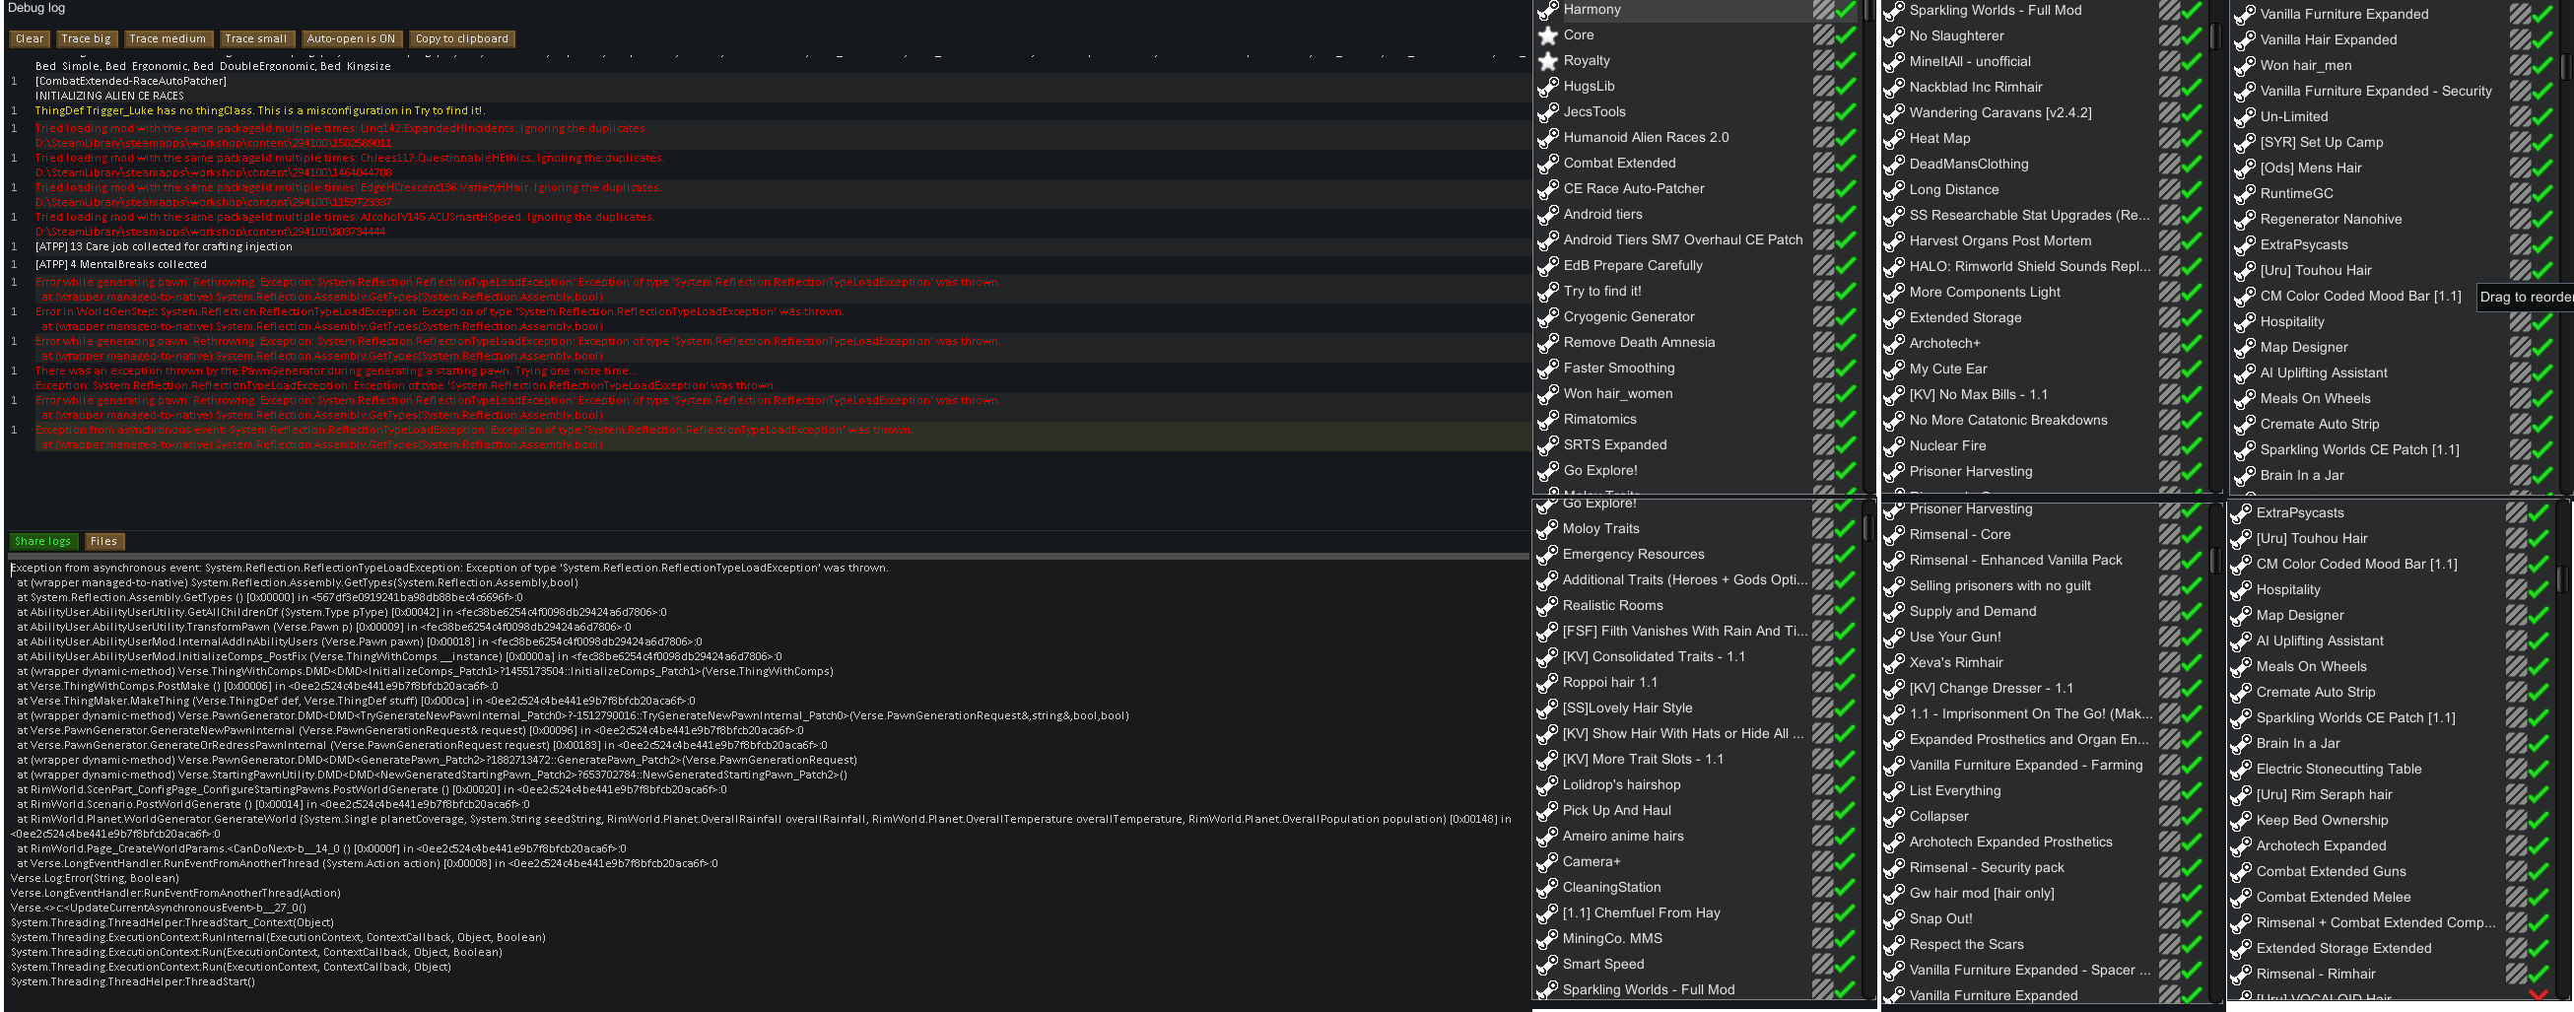The image size is (2574, 1012).
Task: Click the striped drag handle for Collapser
Action: click(x=2169, y=816)
